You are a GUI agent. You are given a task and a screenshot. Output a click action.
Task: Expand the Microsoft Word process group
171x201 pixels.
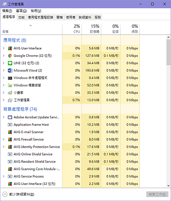pos(4,70)
